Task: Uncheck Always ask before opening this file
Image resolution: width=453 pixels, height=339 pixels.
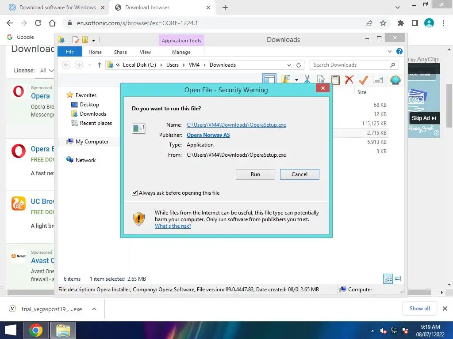Action: pos(134,192)
